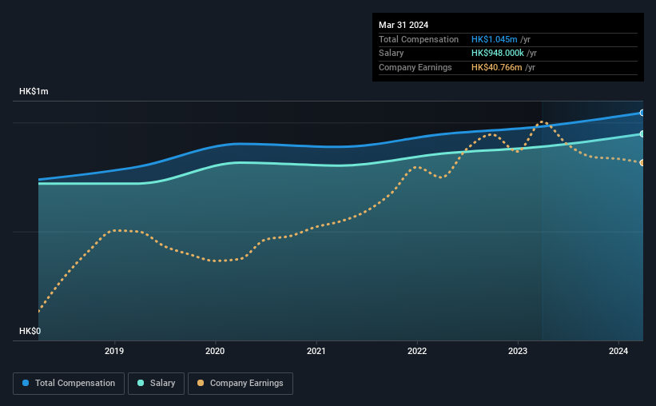
Task: Click the HK$1m y-axis label
Action: pos(34,91)
